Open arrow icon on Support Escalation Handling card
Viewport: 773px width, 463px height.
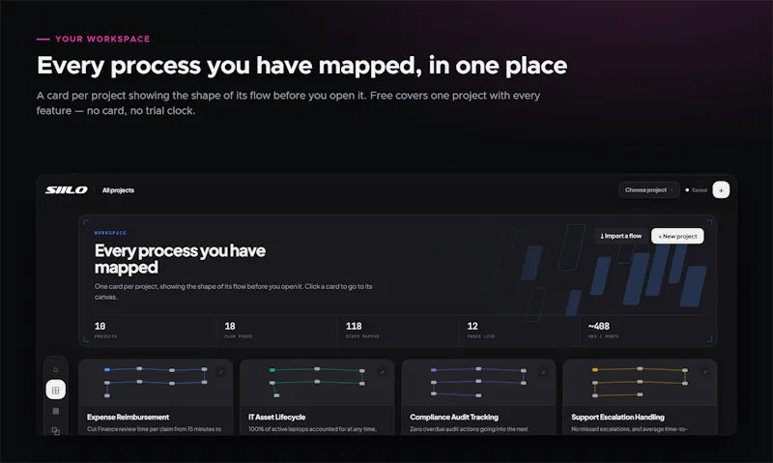pos(705,372)
